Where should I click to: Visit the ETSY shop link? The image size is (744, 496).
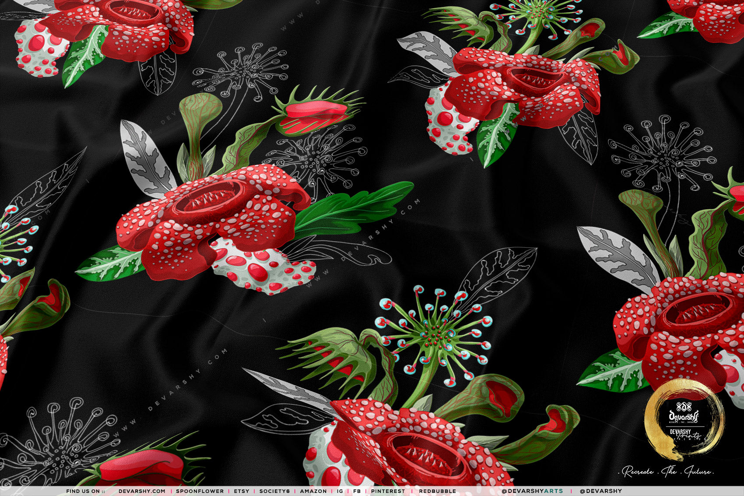click(242, 491)
